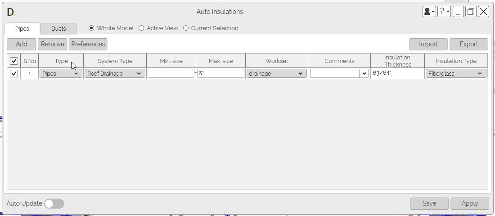Click the Save button
495x216 pixels.
[429, 204]
